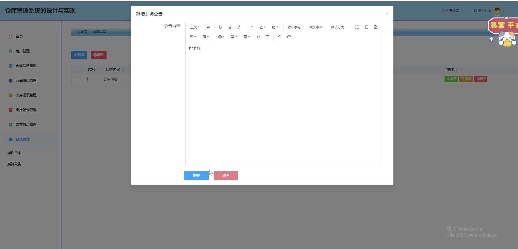The height and width of the screenshot is (249, 518).
Task: Click the 商品信息管理 icon in sidebar
Action: coord(10,81)
